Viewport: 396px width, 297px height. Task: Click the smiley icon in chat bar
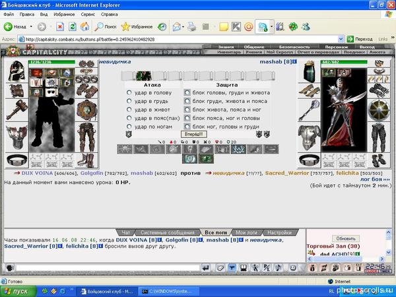point(292,268)
